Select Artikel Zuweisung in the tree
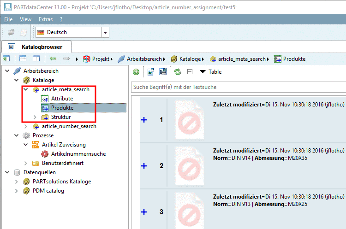Viewport: 346px width, 229px height. click(64, 145)
